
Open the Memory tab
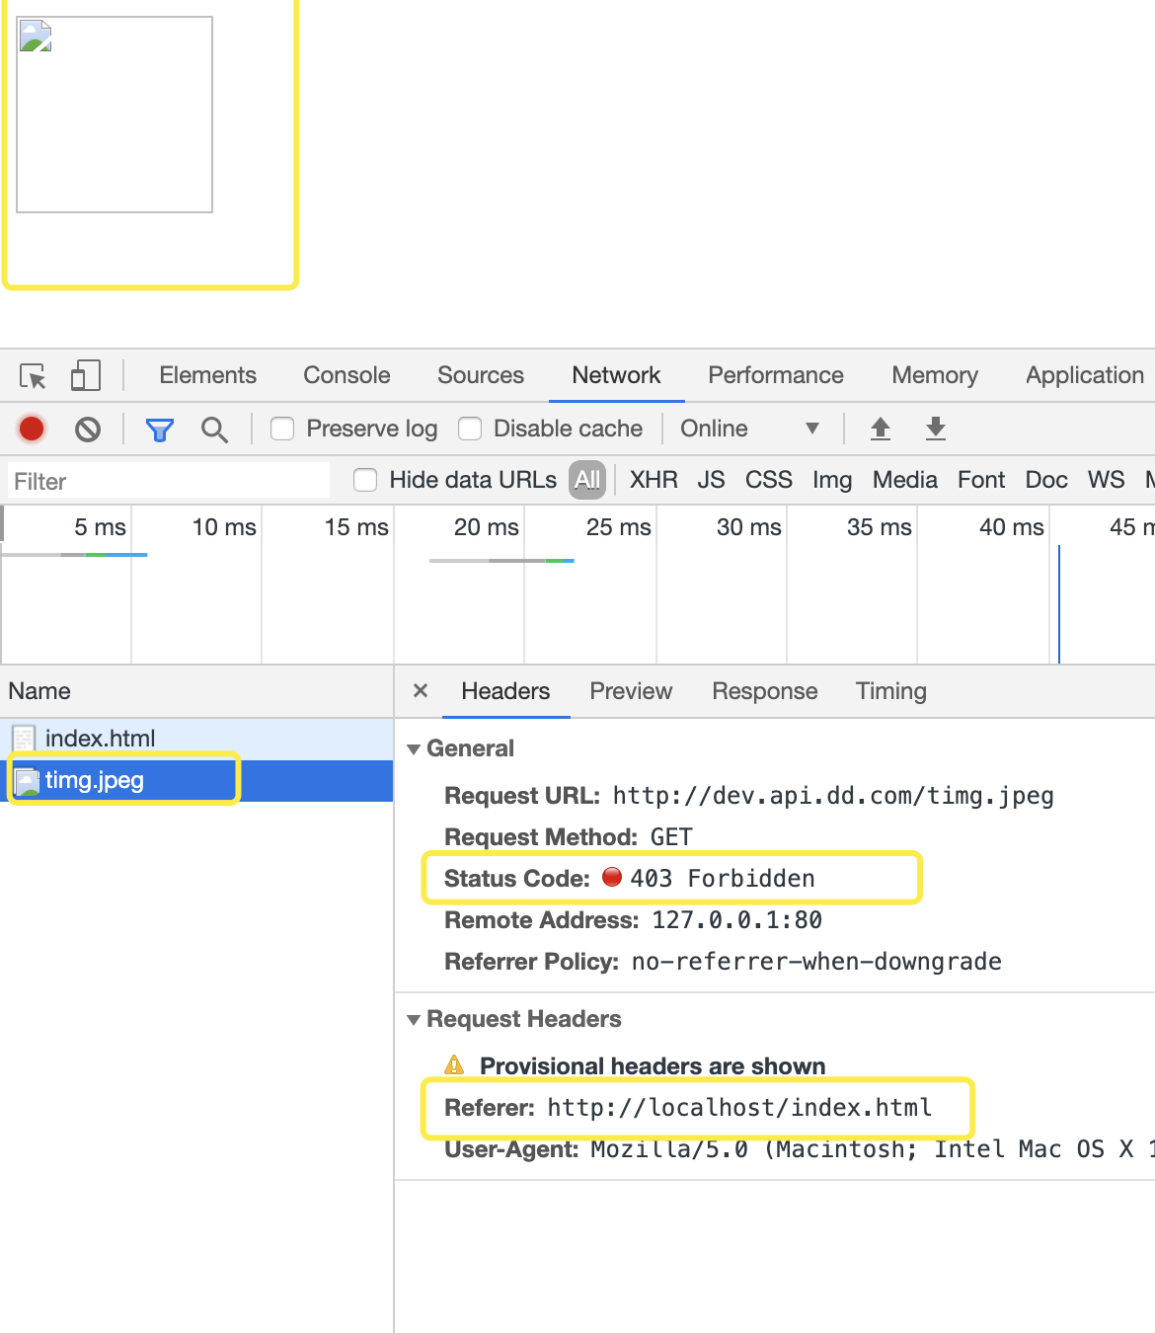pos(935,375)
